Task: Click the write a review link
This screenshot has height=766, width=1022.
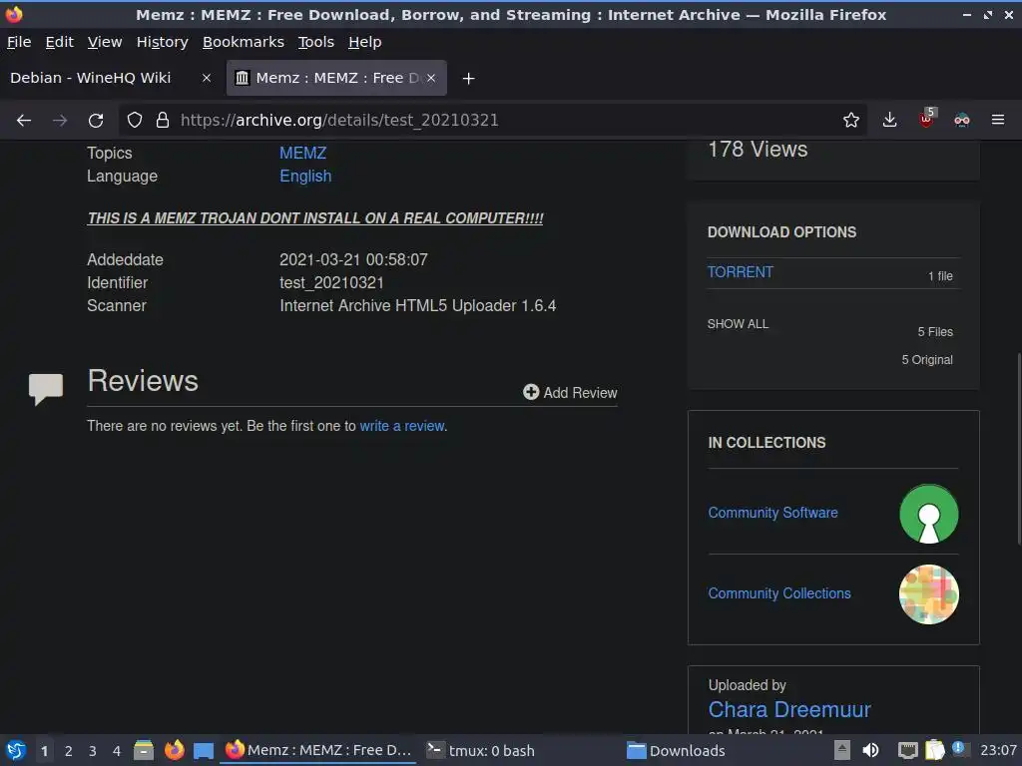Action: tap(402, 426)
